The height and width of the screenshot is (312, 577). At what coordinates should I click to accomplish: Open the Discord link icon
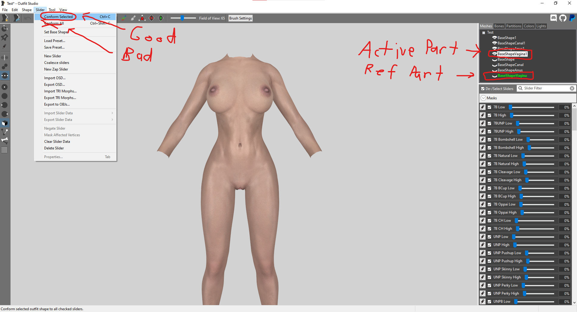click(x=554, y=18)
